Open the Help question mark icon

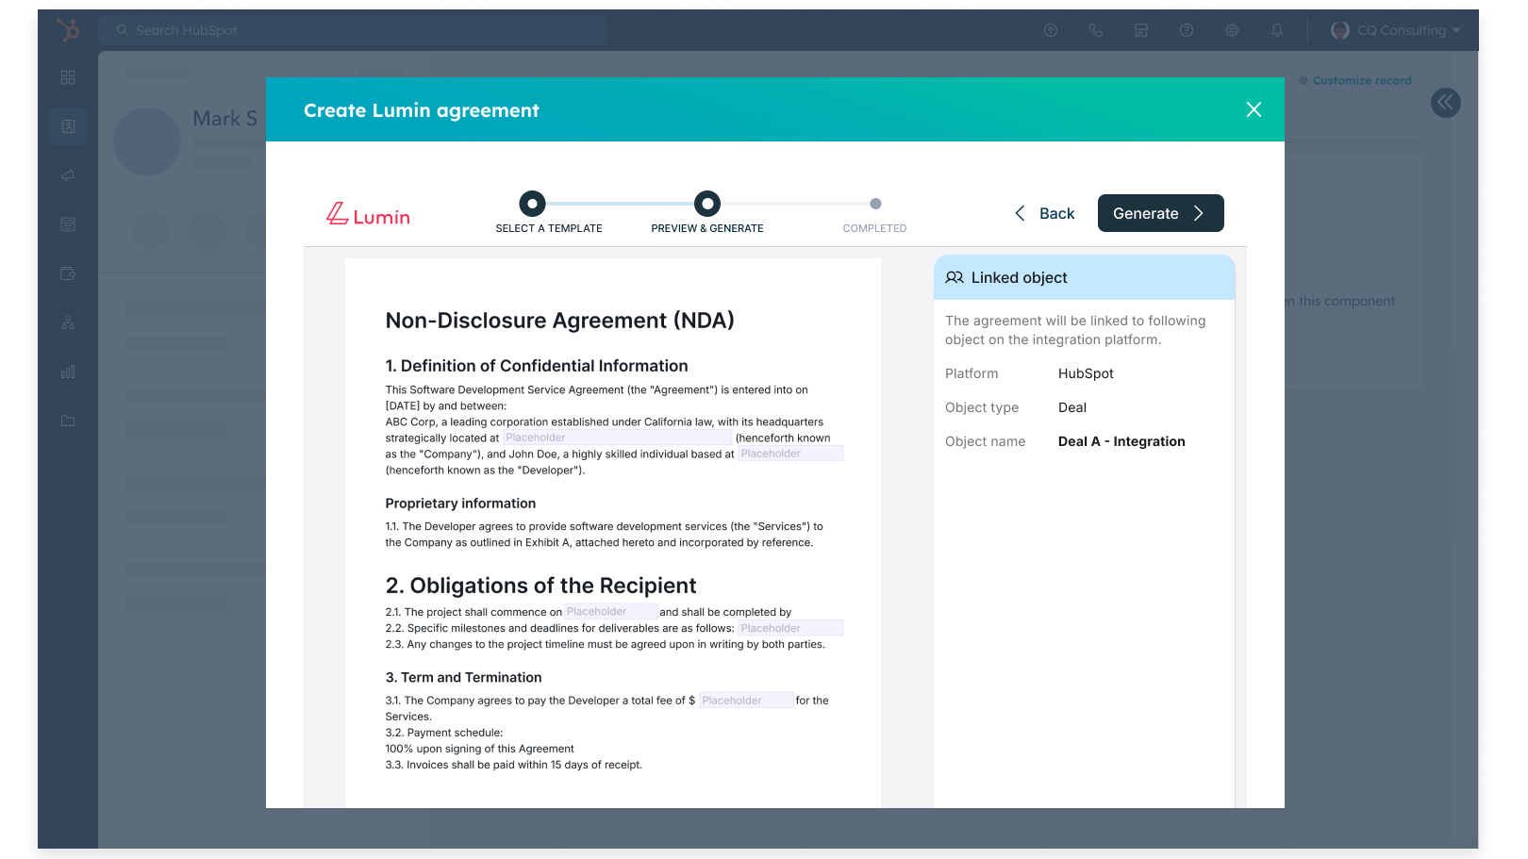pyautogui.click(x=1187, y=30)
